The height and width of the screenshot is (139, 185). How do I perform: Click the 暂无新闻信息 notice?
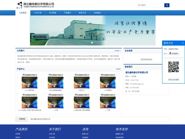[x=146, y=59]
